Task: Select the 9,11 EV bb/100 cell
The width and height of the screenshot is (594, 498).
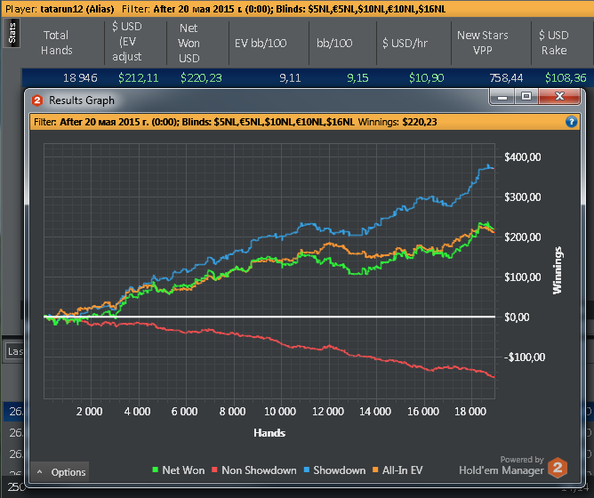Action: pyautogui.click(x=290, y=78)
